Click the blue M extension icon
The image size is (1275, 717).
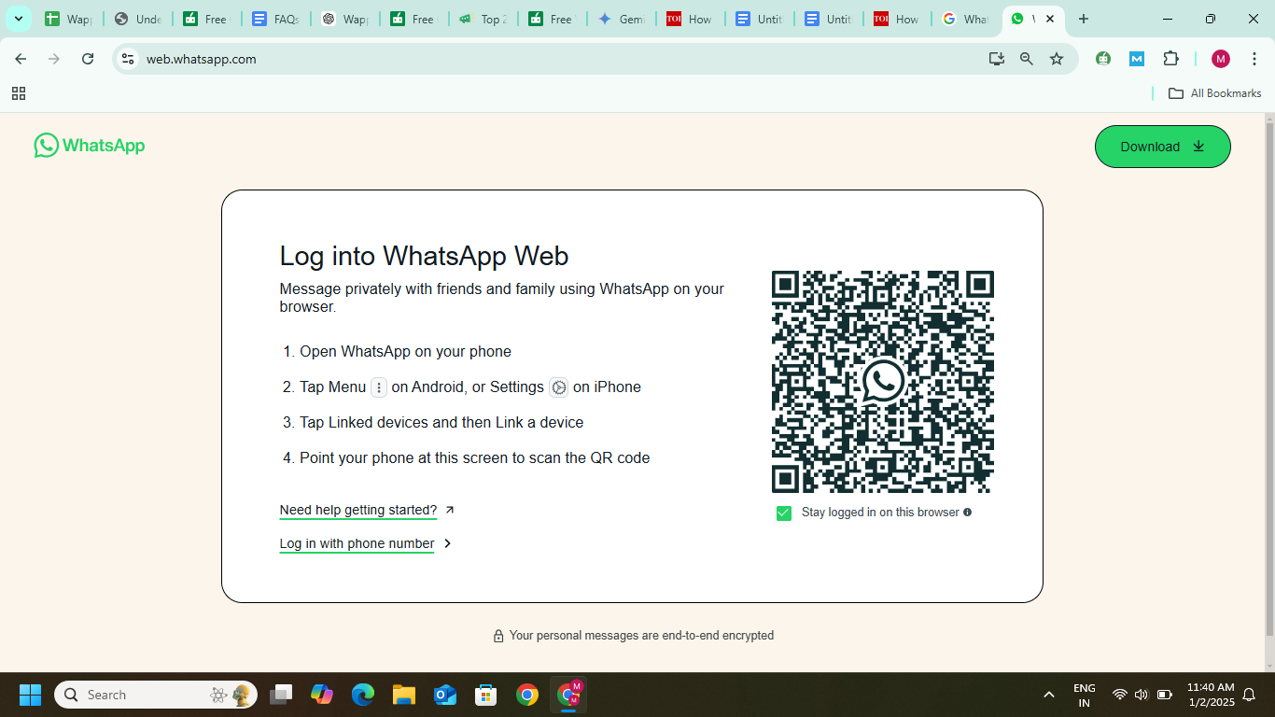[x=1137, y=59]
